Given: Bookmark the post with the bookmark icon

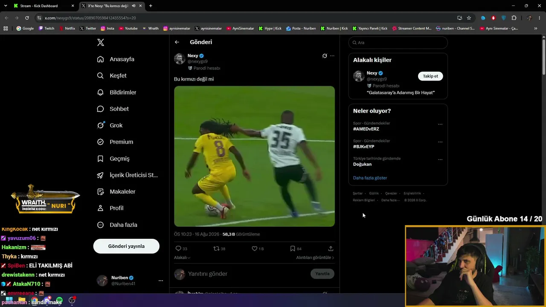Looking at the screenshot, I should click(x=293, y=249).
